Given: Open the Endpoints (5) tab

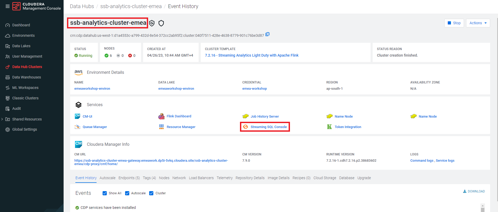Looking at the screenshot, I should click(x=129, y=178).
